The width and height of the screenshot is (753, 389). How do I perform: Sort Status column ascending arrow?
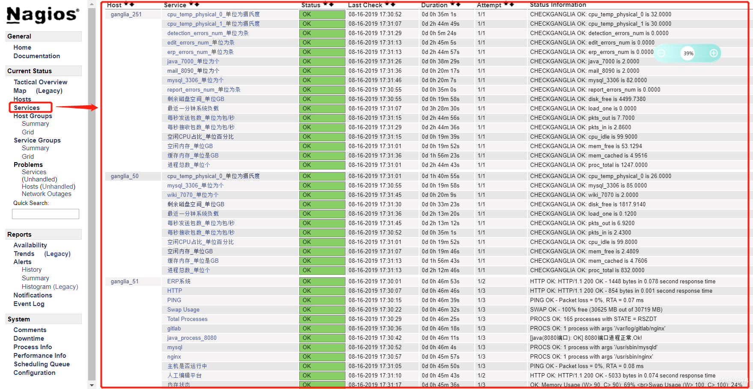click(325, 4)
